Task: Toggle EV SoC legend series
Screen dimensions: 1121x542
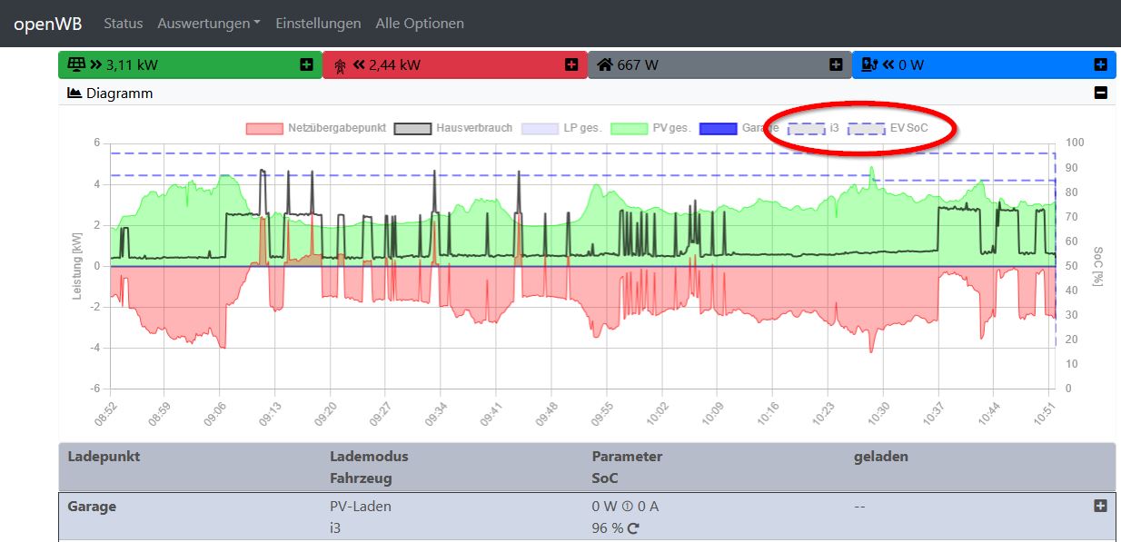Action: [888, 128]
